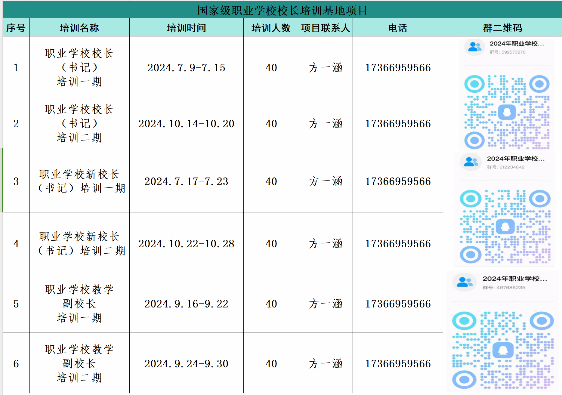Select the date cell 2024.10.14-10.20
562x395 pixels.
tap(187, 123)
